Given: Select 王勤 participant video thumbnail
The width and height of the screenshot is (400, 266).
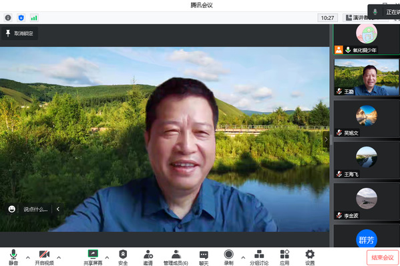Looking at the screenshot, I should click(367, 77).
